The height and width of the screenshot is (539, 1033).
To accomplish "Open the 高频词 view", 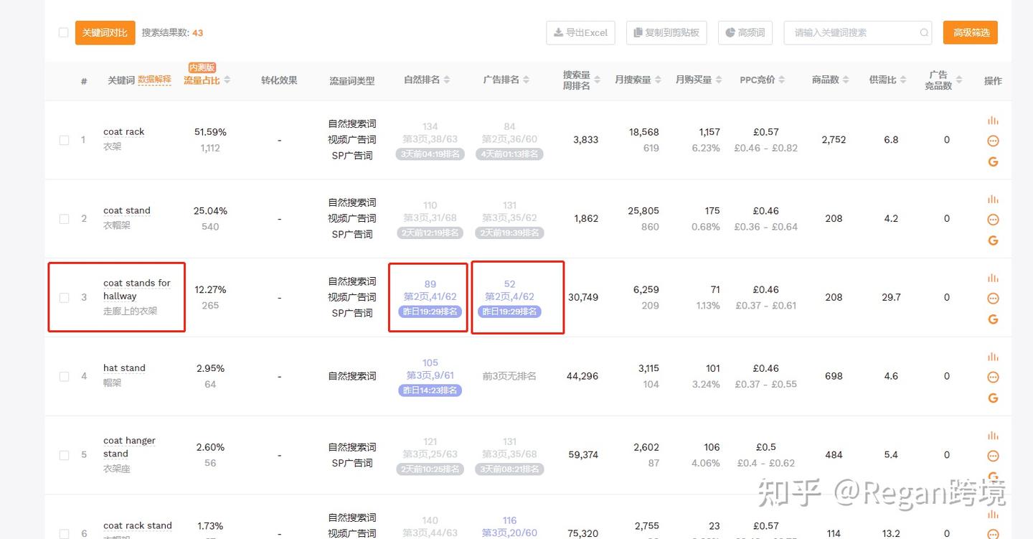I will pos(745,33).
